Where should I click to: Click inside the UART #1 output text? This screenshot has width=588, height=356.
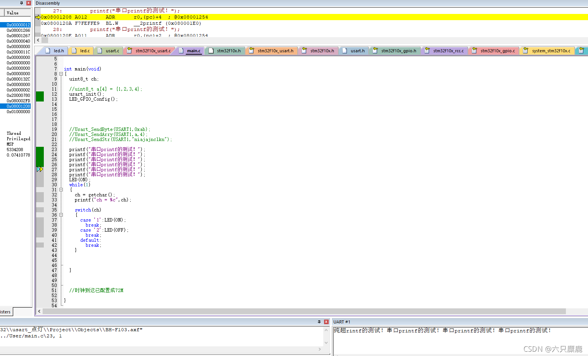pos(442,330)
